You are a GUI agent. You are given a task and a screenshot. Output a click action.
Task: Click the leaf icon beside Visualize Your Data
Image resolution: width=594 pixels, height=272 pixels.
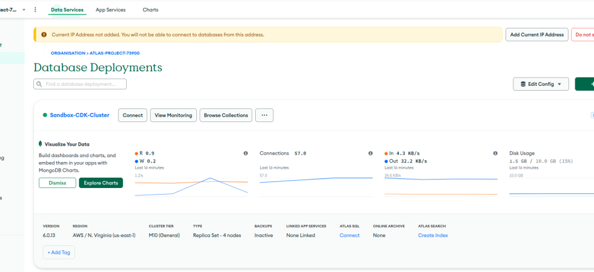(x=40, y=144)
